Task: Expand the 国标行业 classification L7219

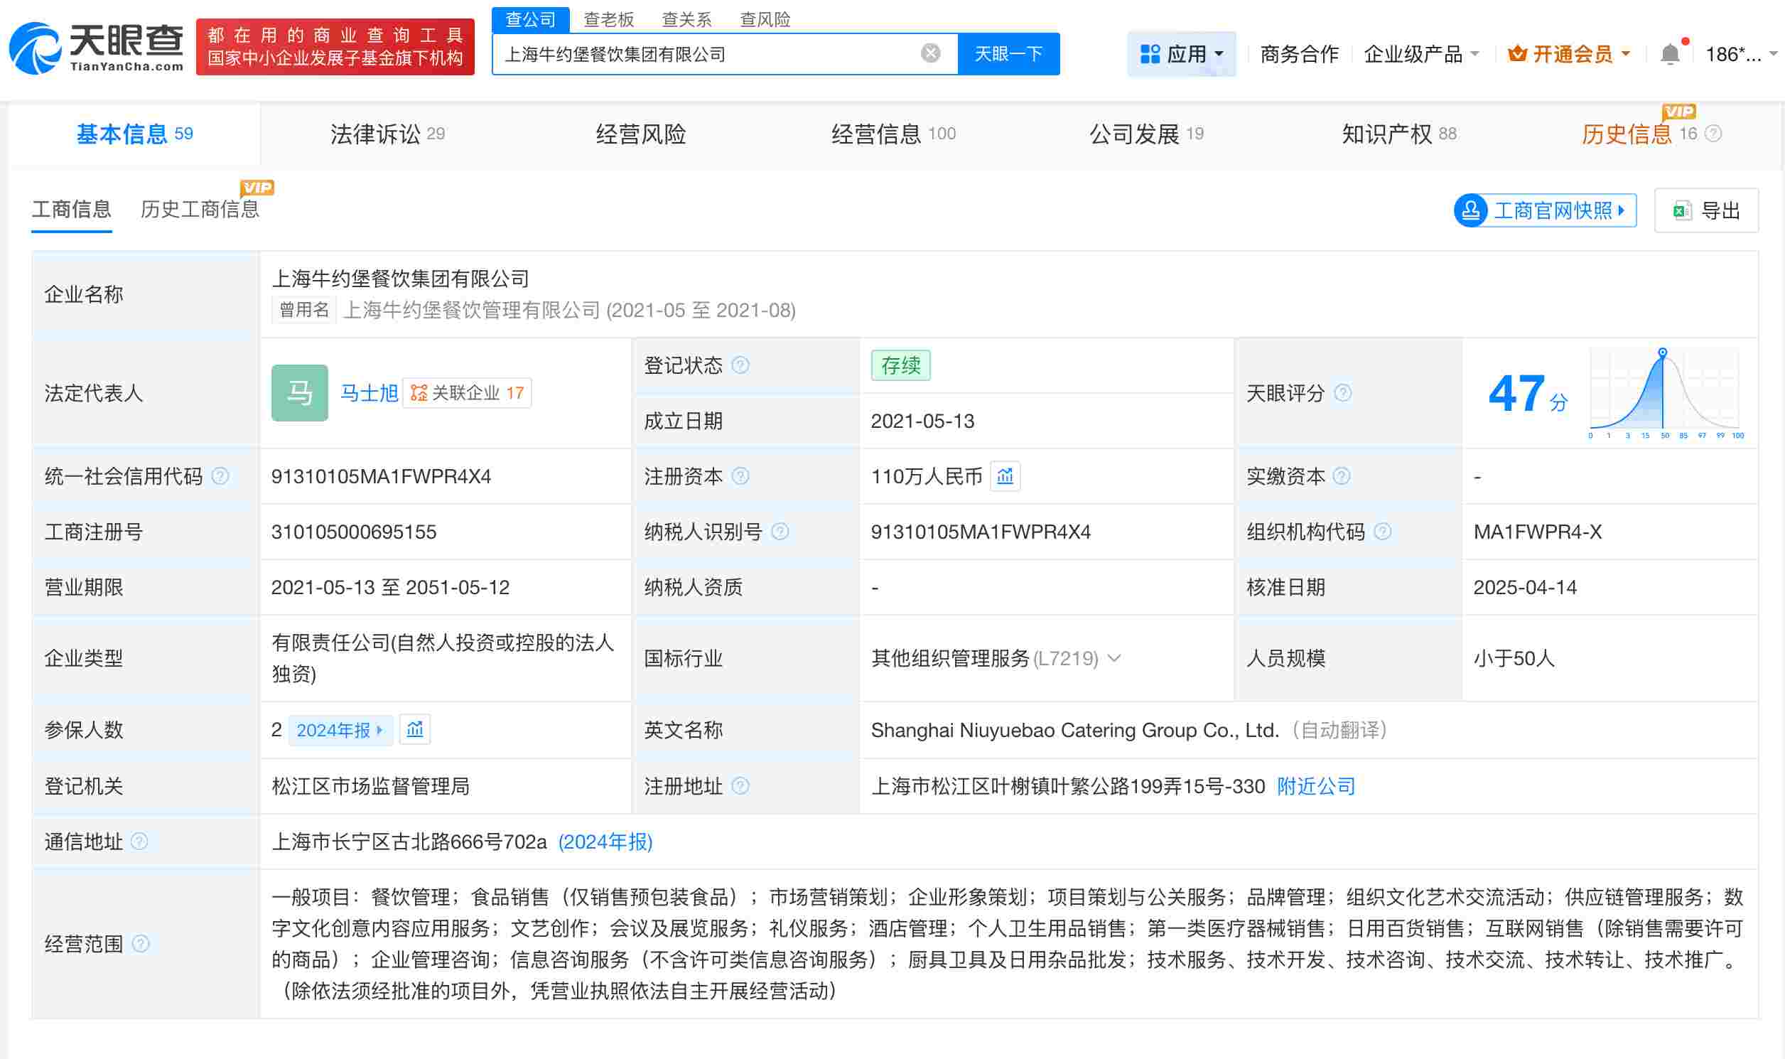Action: click(1114, 659)
